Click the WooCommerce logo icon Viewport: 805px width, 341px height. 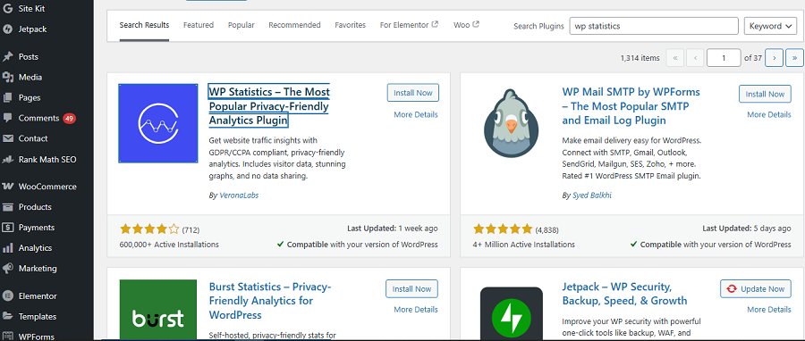(8, 187)
